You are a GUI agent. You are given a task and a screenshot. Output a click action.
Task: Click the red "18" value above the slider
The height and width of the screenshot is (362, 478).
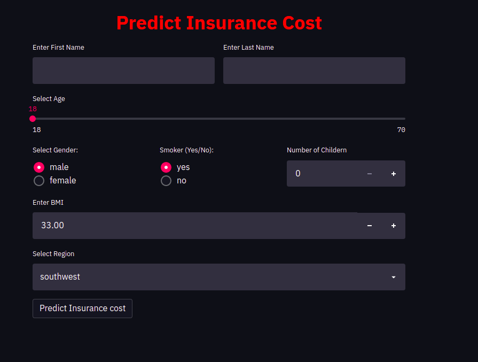[33, 109]
